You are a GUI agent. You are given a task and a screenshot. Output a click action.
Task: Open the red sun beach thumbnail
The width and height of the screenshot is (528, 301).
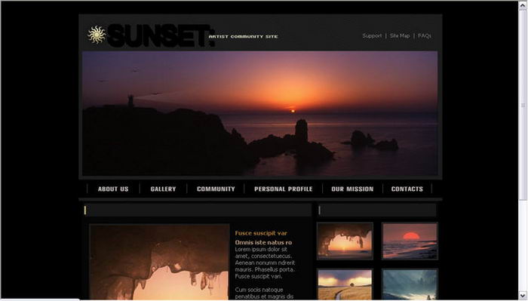click(x=410, y=241)
